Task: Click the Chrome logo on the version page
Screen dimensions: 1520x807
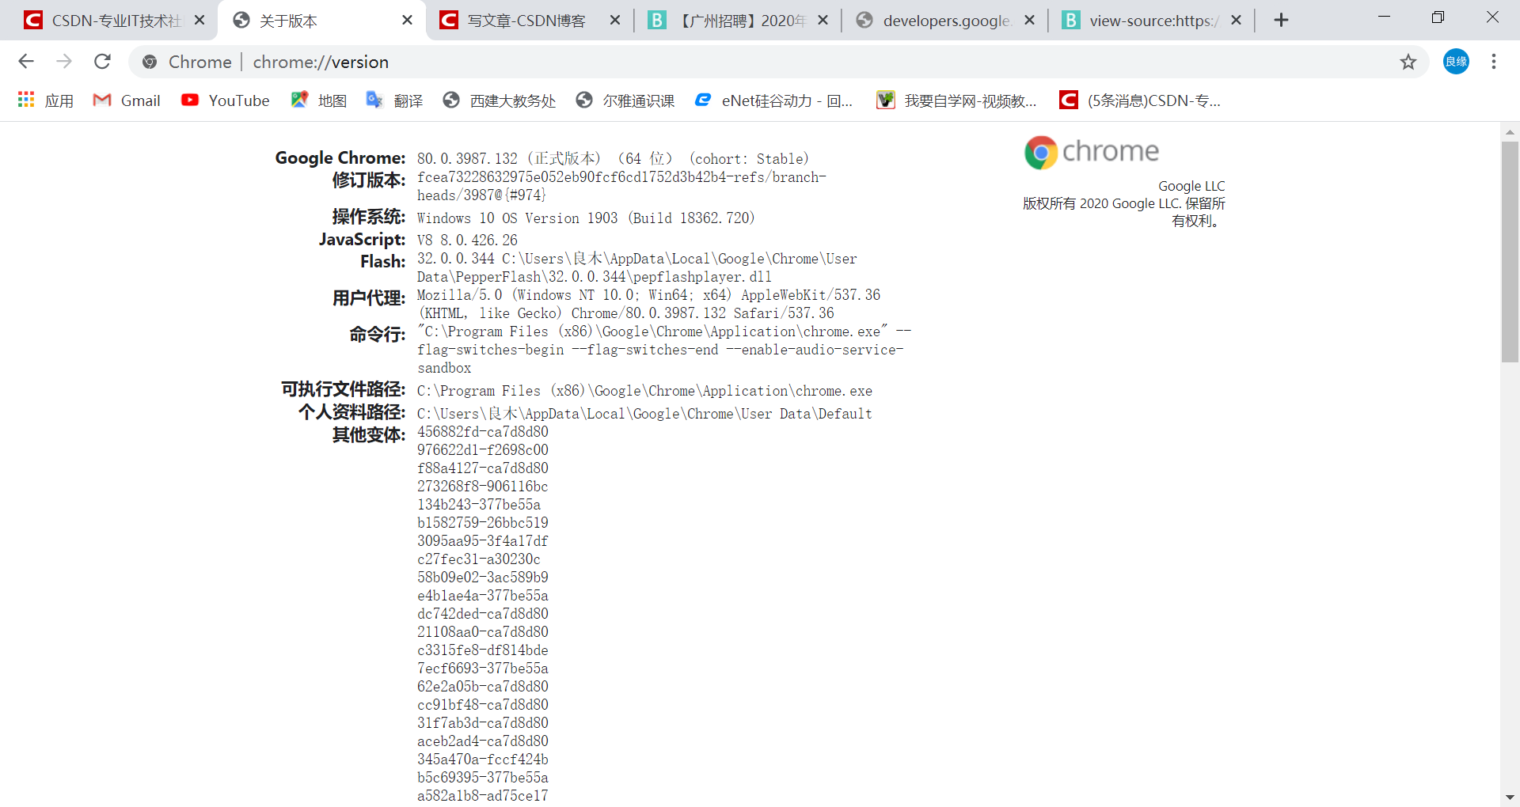Action: (1040, 152)
